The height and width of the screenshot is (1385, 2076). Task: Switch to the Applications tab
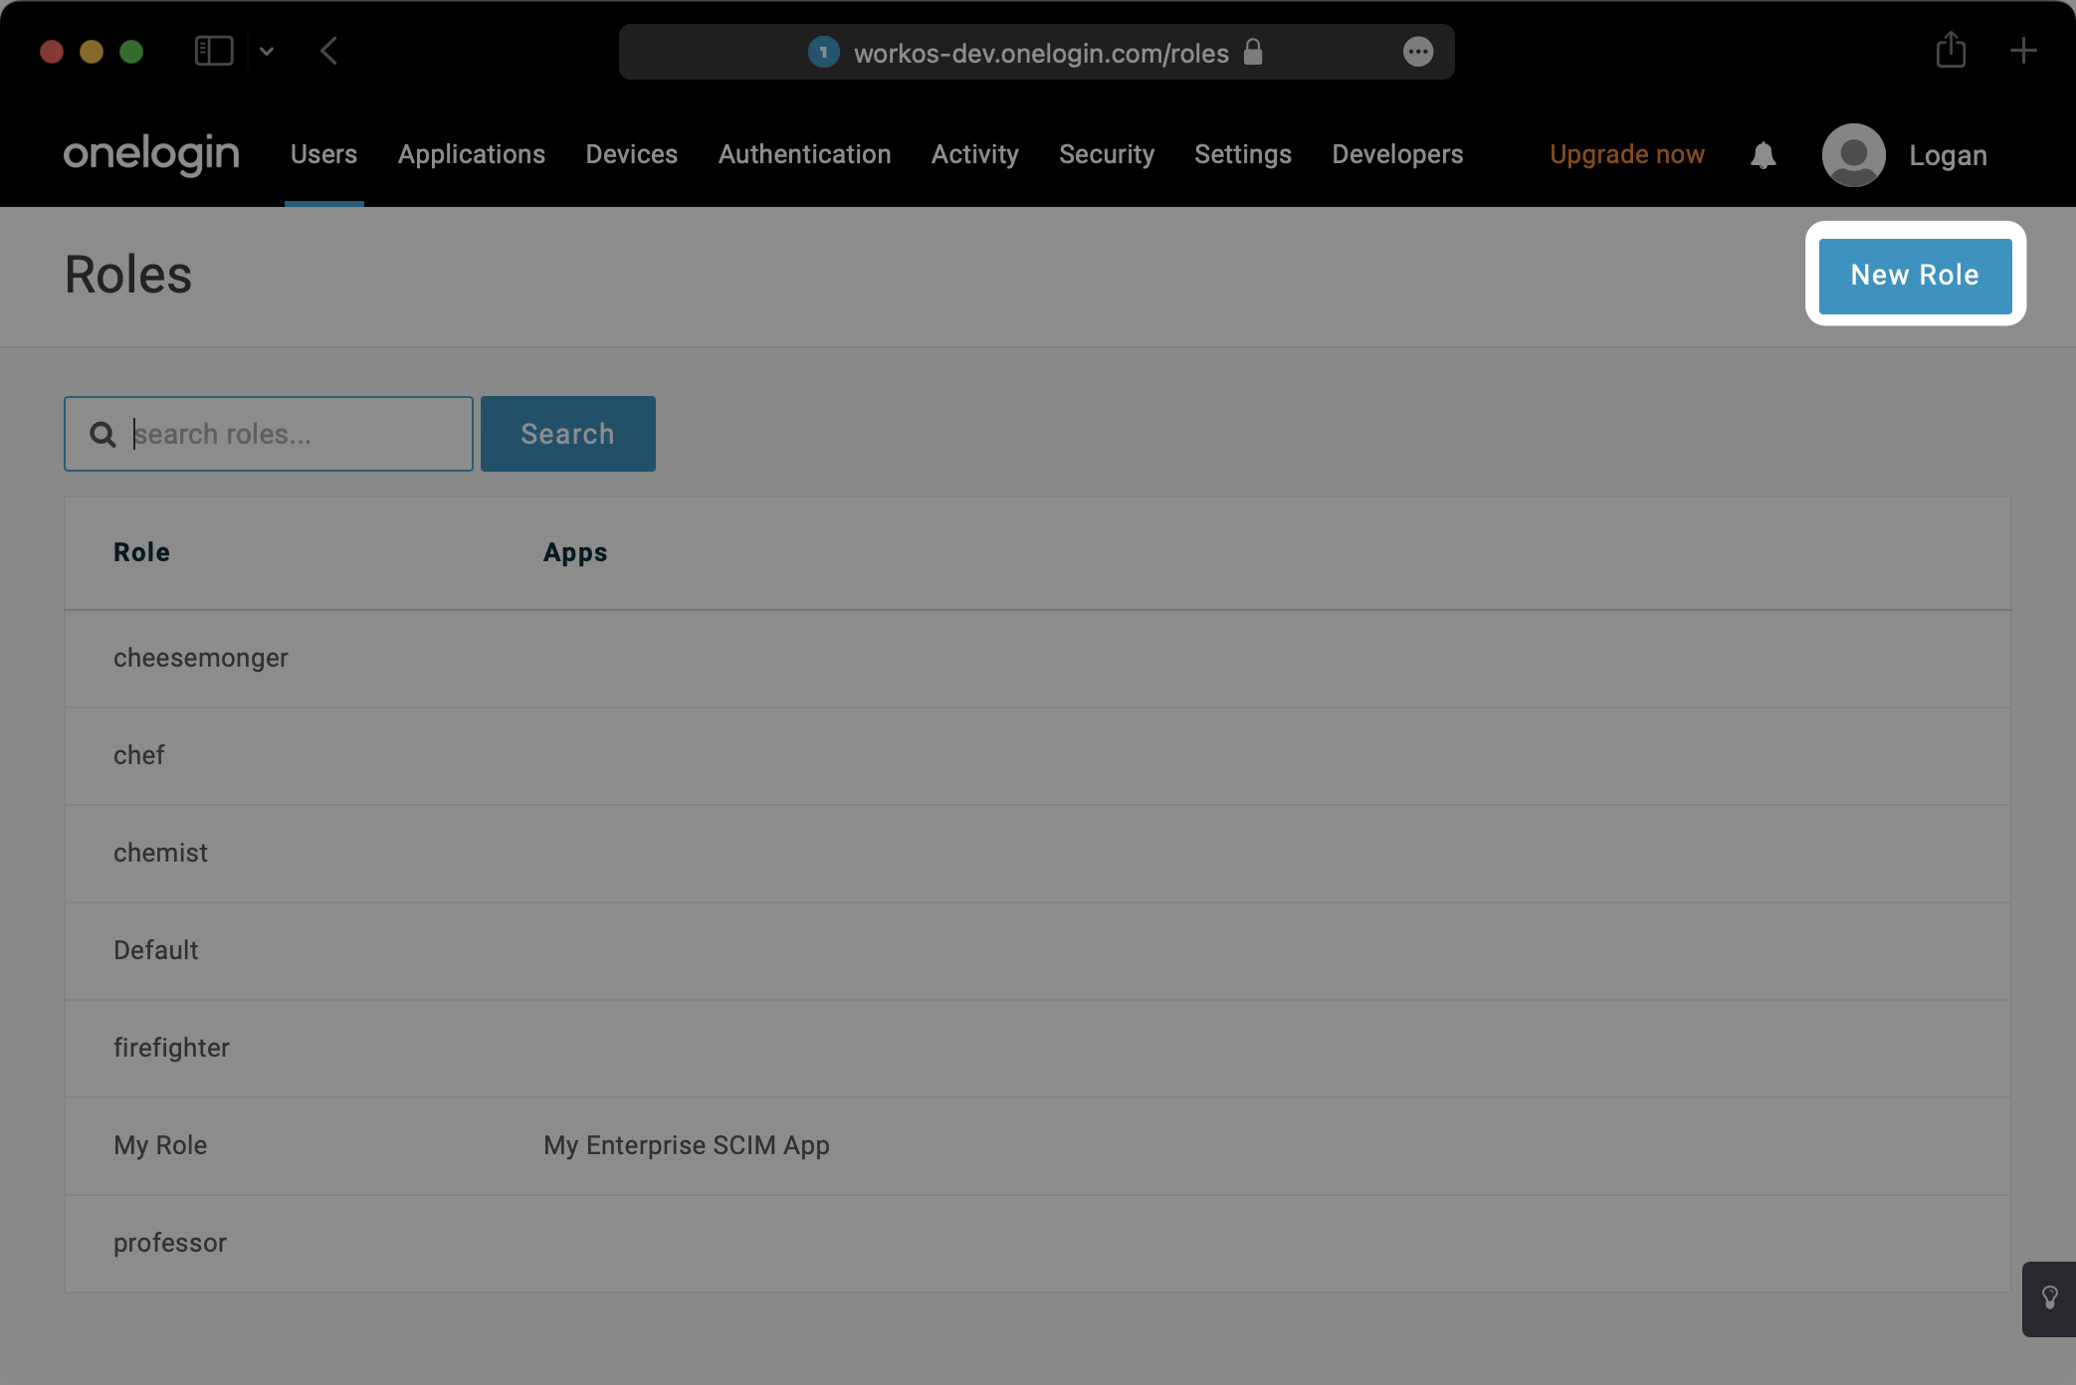471,154
